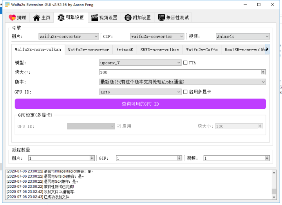Viewport: 282px width, 205px height.
Task: Open the 模型 upconv_7 dropdown
Action: point(140,63)
